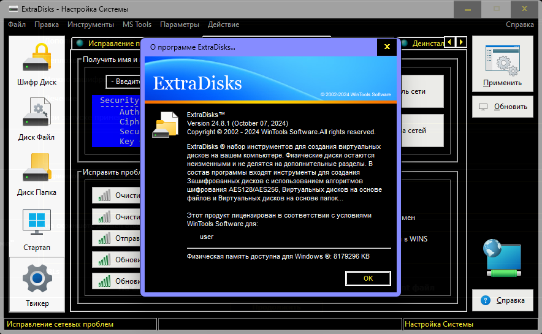Open the Параметры menu

tap(180, 25)
